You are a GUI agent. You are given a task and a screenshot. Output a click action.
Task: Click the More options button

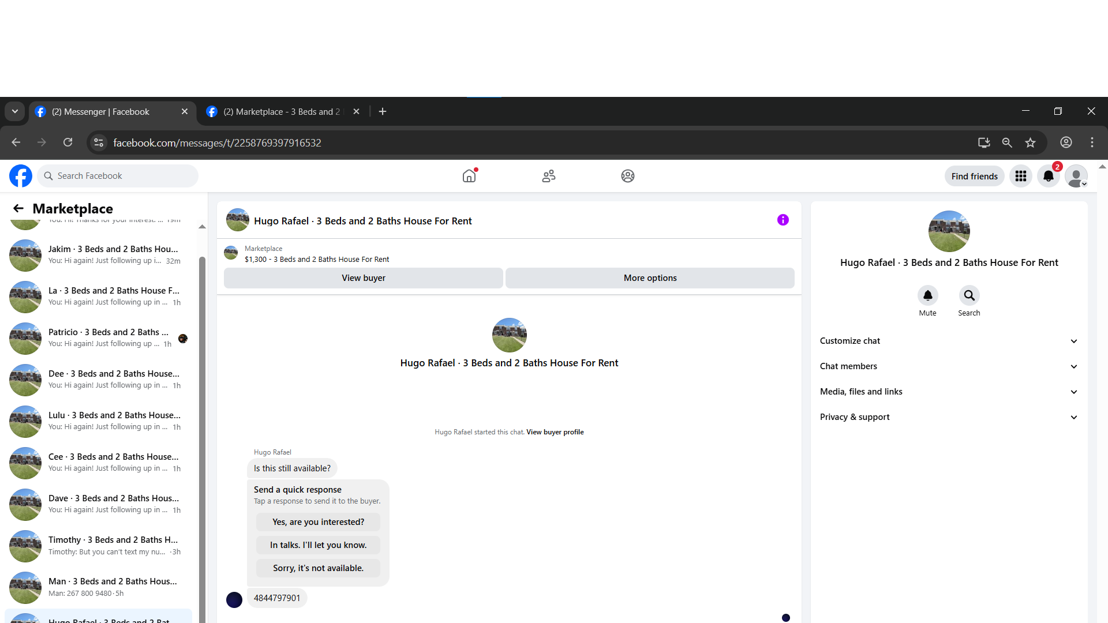tap(650, 278)
